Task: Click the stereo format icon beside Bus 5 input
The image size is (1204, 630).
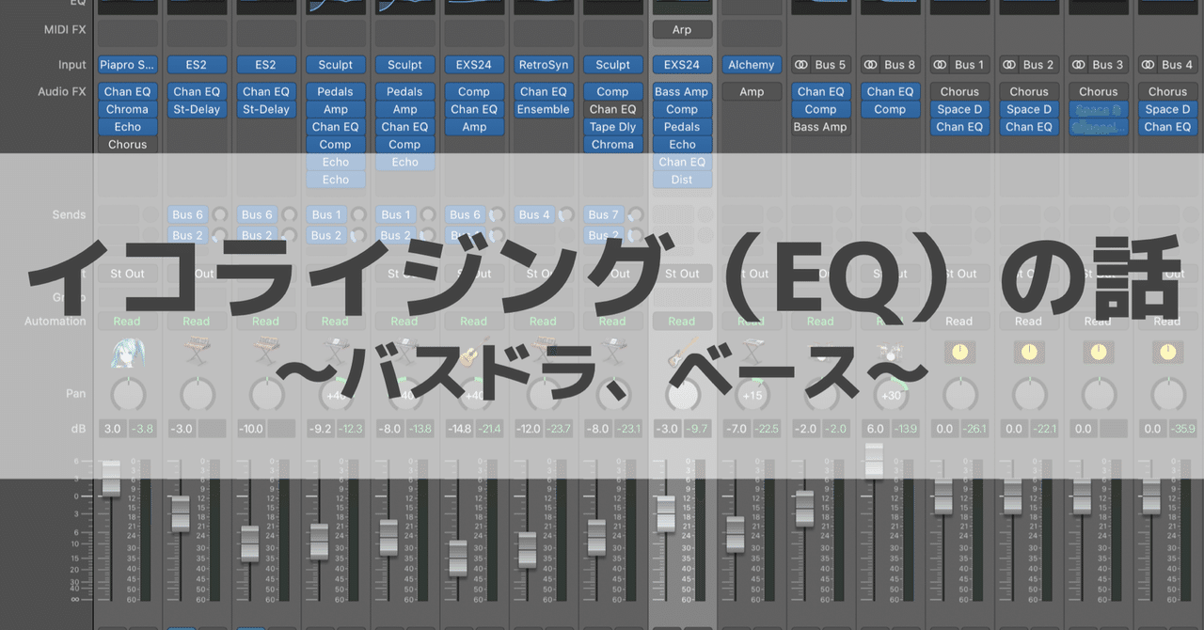Action: pos(802,65)
